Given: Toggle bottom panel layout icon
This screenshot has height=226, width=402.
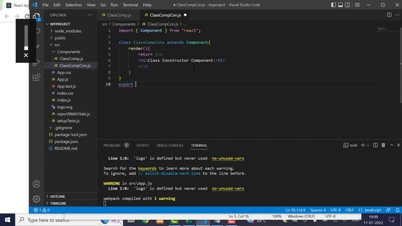Looking at the screenshot, I should (x=340, y=5).
